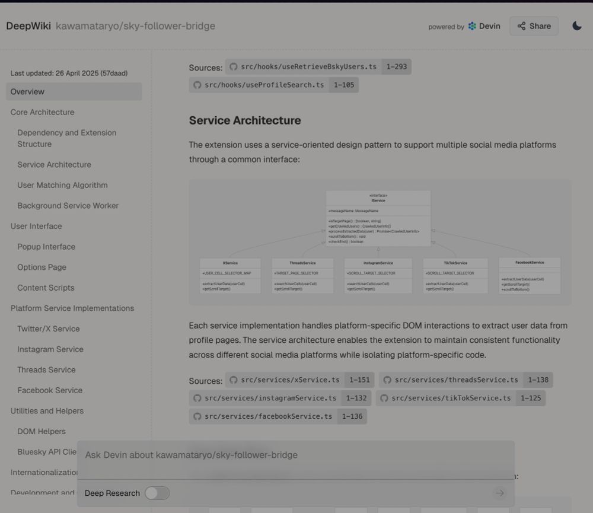Click the Last updated 26 April 2025 text
The width and height of the screenshot is (593, 513).
(69, 73)
